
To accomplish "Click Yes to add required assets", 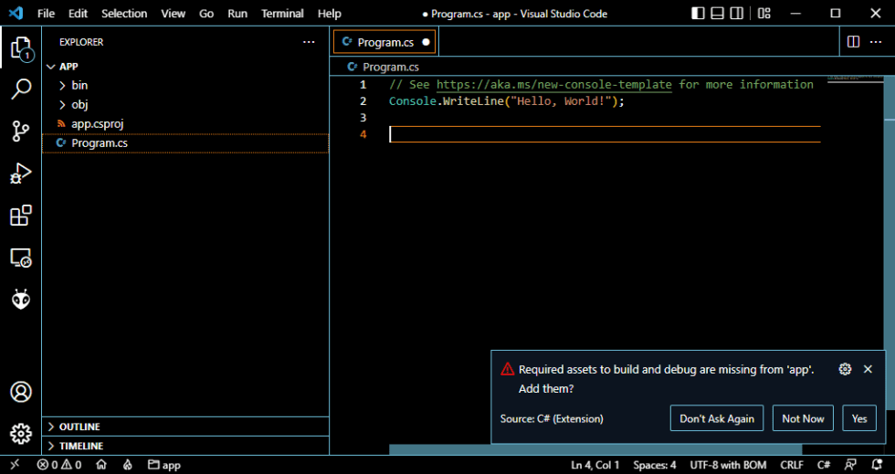I will (859, 418).
